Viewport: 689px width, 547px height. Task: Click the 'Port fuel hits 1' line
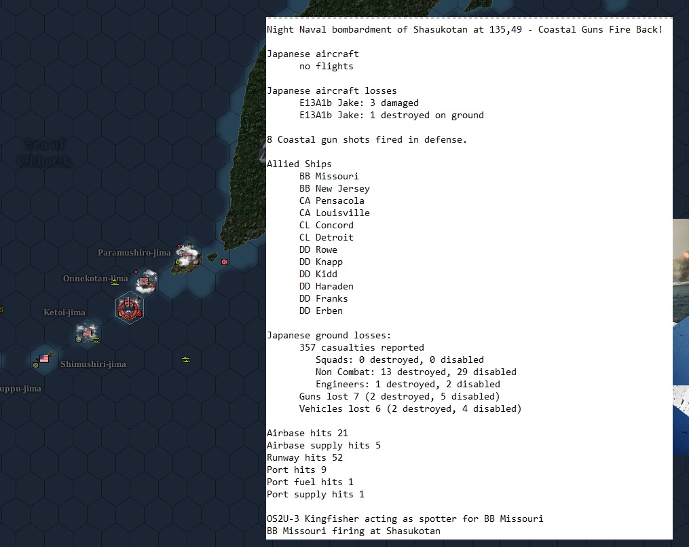coord(310,482)
